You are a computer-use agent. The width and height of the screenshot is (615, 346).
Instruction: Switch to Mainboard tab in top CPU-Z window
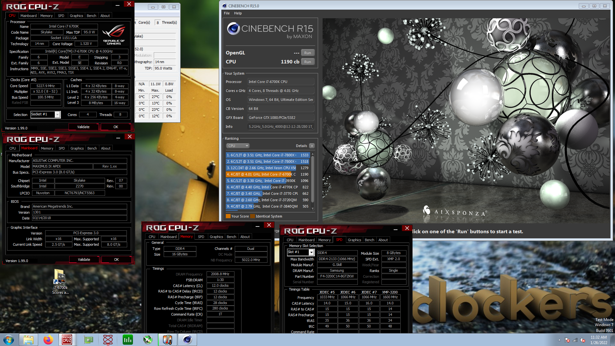[28, 16]
